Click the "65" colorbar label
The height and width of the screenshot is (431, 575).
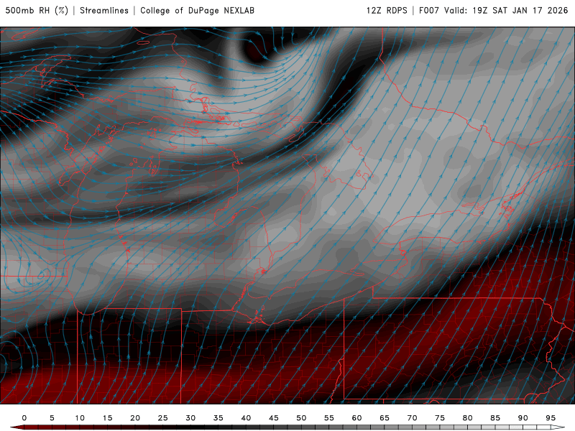click(x=385, y=418)
